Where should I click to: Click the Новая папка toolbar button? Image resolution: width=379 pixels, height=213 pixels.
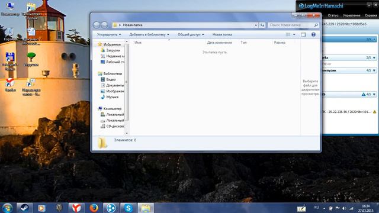click(x=222, y=34)
